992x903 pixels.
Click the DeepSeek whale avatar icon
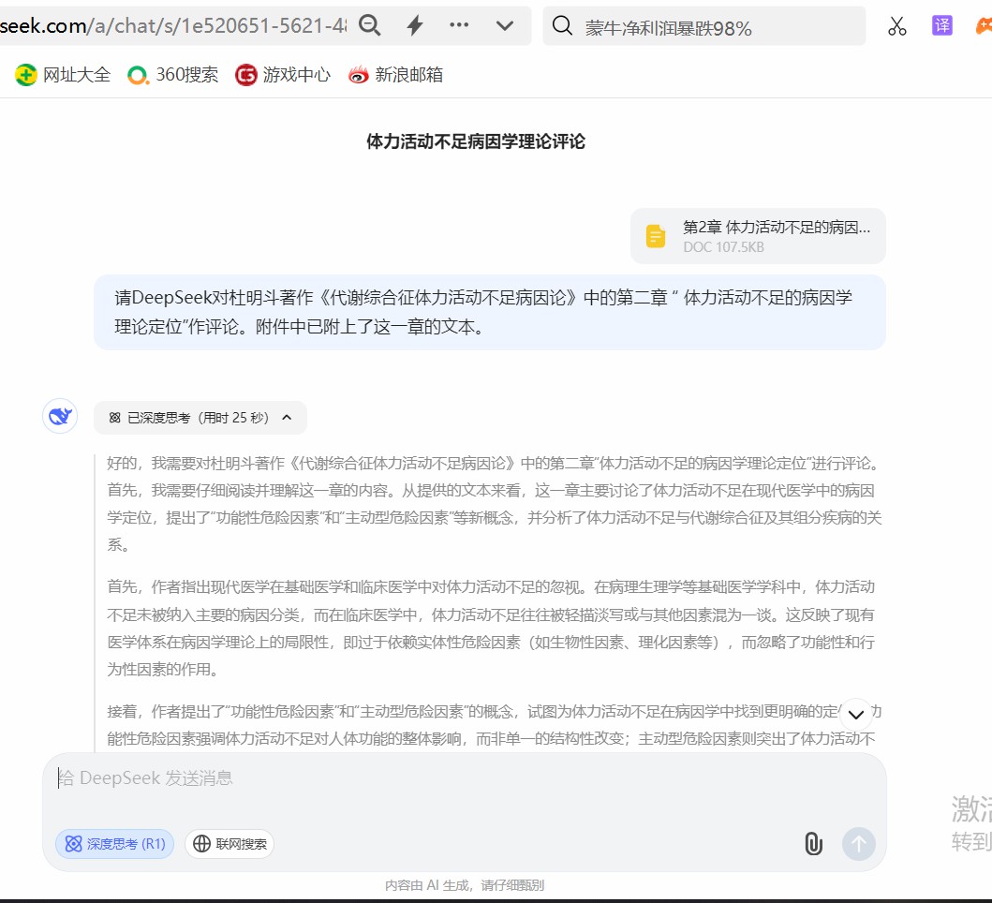tap(60, 416)
